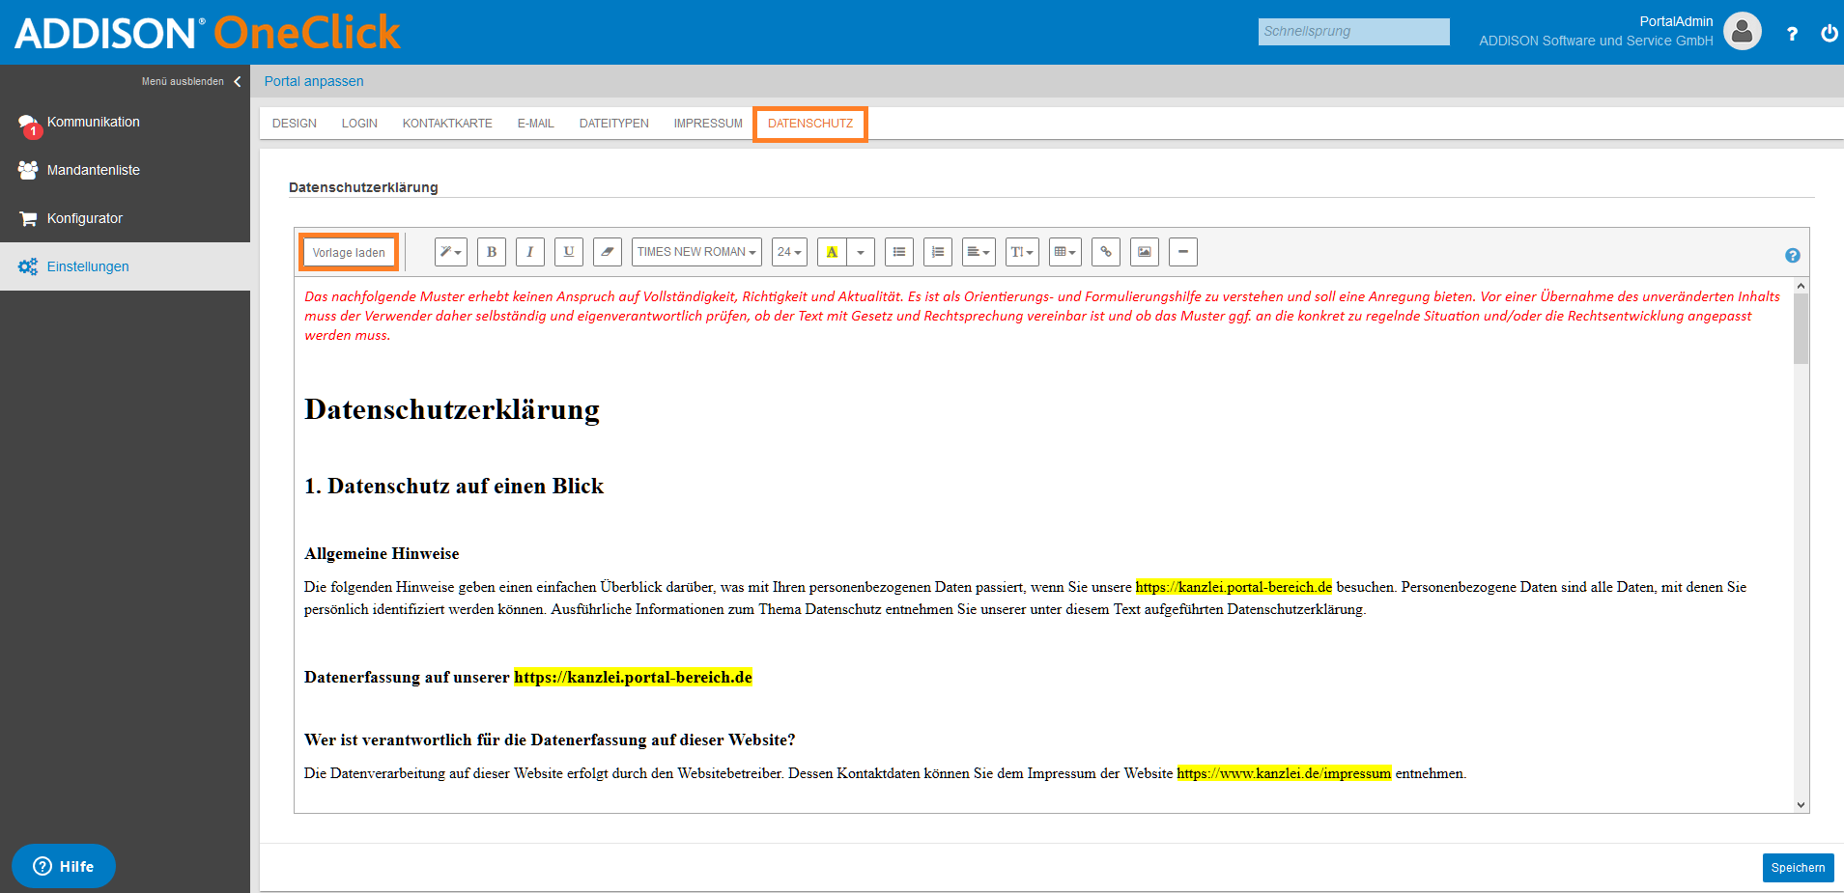Open the paragraph alignment dropdown
The height and width of the screenshot is (893, 1844).
click(x=979, y=252)
